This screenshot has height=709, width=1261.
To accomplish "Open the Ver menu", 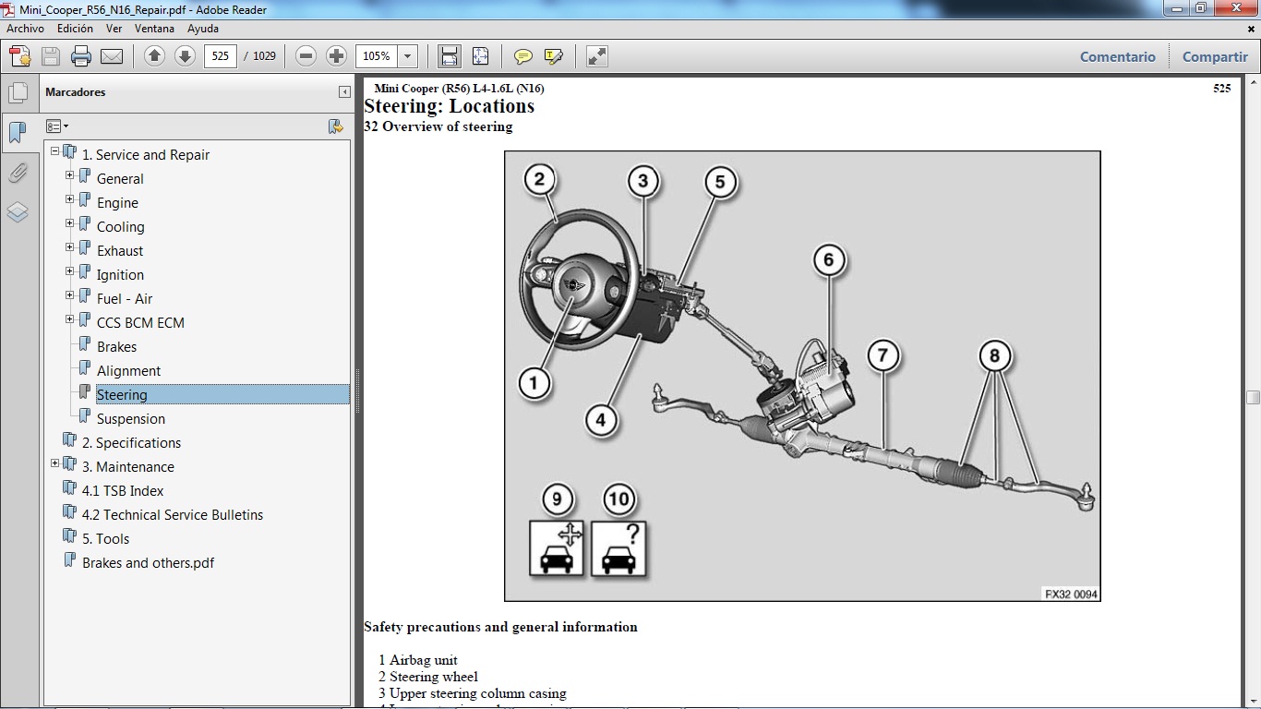I will [114, 29].
